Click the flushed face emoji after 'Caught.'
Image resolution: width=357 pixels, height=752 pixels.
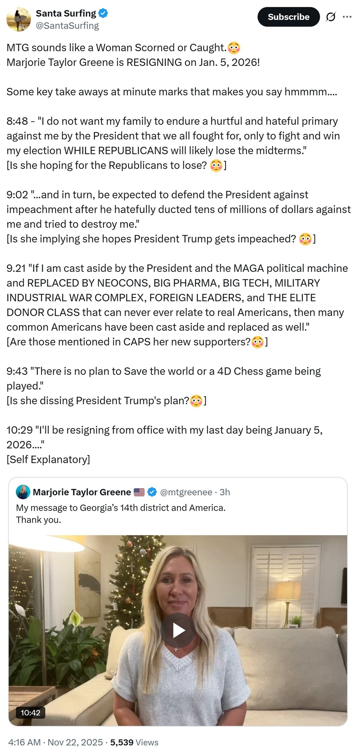click(234, 48)
